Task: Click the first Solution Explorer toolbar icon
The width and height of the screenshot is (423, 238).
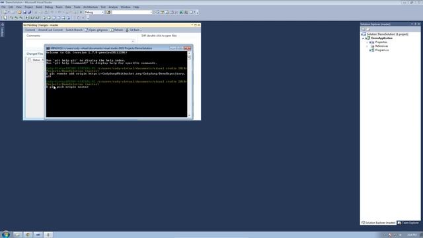Action: coord(364,29)
